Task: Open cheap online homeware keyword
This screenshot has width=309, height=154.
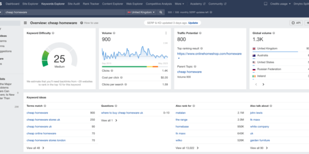Action: pos(41,133)
